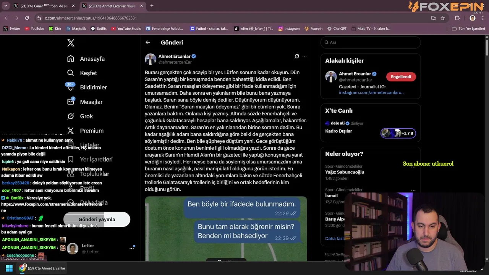Image resolution: width=489 pixels, height=275 pixels.
Task: Close the X'te Ahmet Ercanlar tab
Action: (141, 6)
